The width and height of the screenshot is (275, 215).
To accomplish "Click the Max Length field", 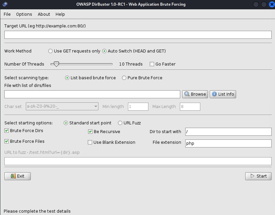I will click(x=190, y=107).
